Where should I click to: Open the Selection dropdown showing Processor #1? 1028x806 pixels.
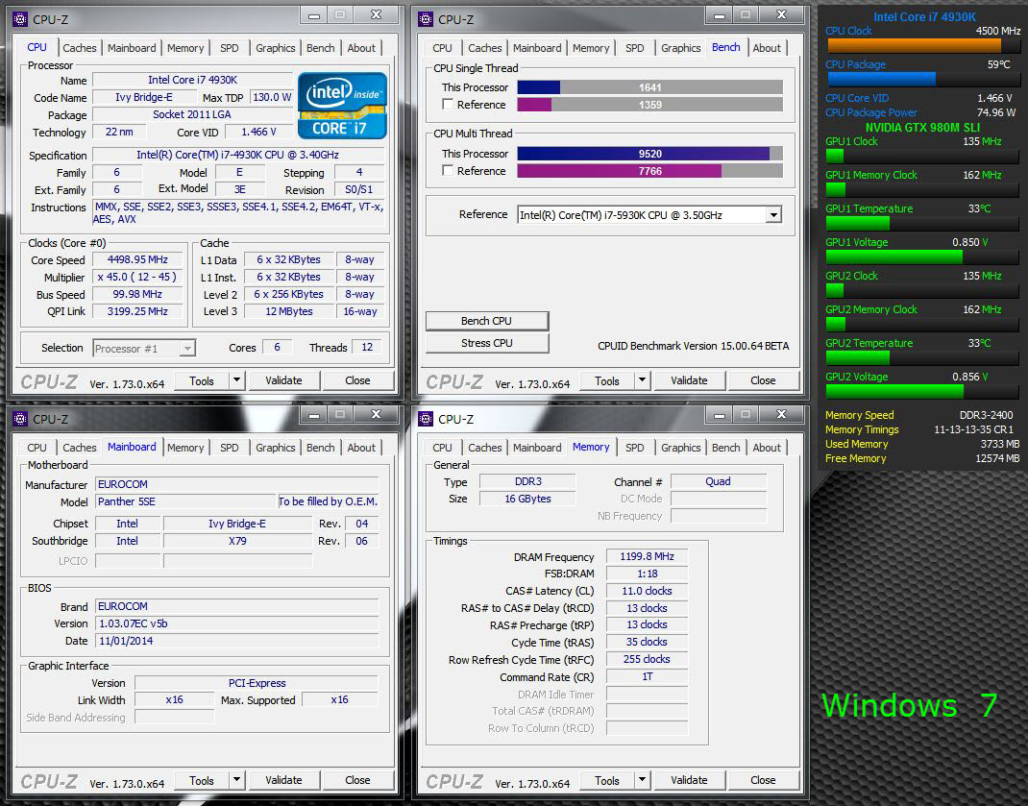[x=144, y=348]
